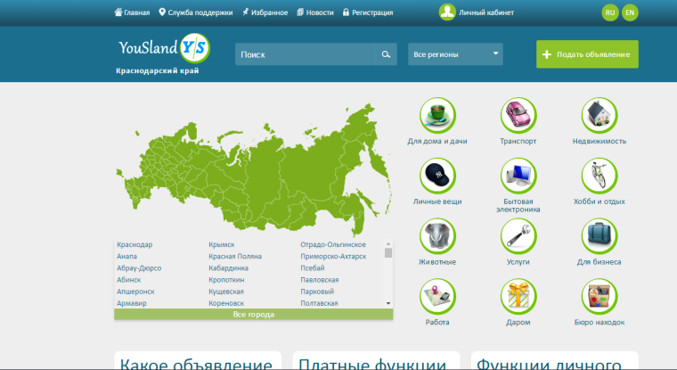Open the Служба поддержки menu item

pyautogui.click(x=200, y=12)
